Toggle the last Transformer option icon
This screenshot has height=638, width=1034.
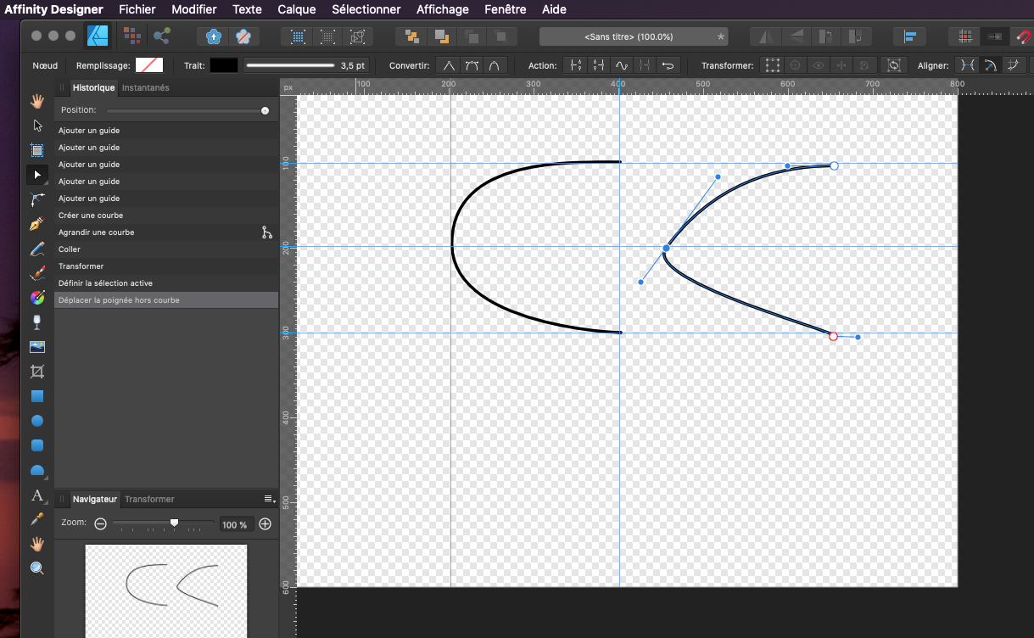pyautogui.click(x=893, y=65)
